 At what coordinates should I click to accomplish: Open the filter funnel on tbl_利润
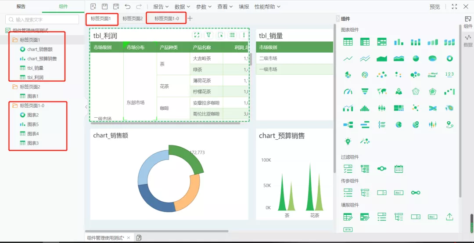pyautogui.click(x=208, y=35)
